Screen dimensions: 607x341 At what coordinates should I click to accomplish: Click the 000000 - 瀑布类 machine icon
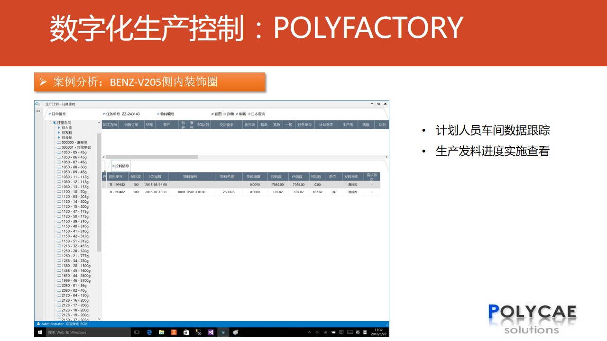[x=59, y=142]
